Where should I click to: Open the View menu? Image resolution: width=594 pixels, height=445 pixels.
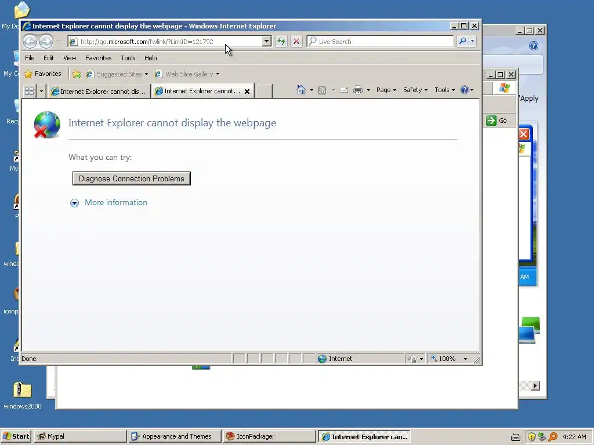(x=70, y=58)
